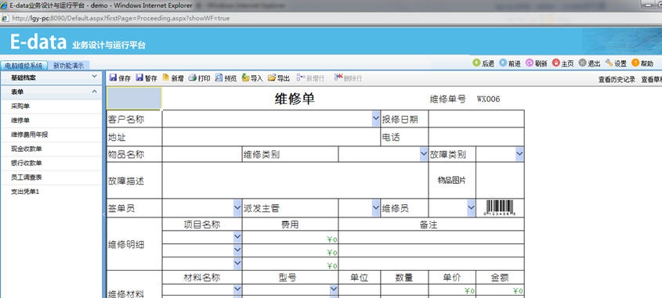This screenshot has height=298, width=662.
Task: Click inside the 报修日期 field
Action: (476, 119)
